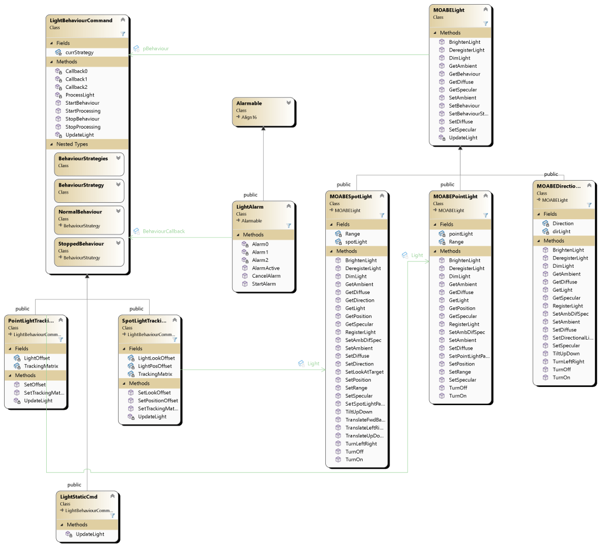
Task: Select TrackingMatrix field in SpotLightTracking class
Action: 155,374
